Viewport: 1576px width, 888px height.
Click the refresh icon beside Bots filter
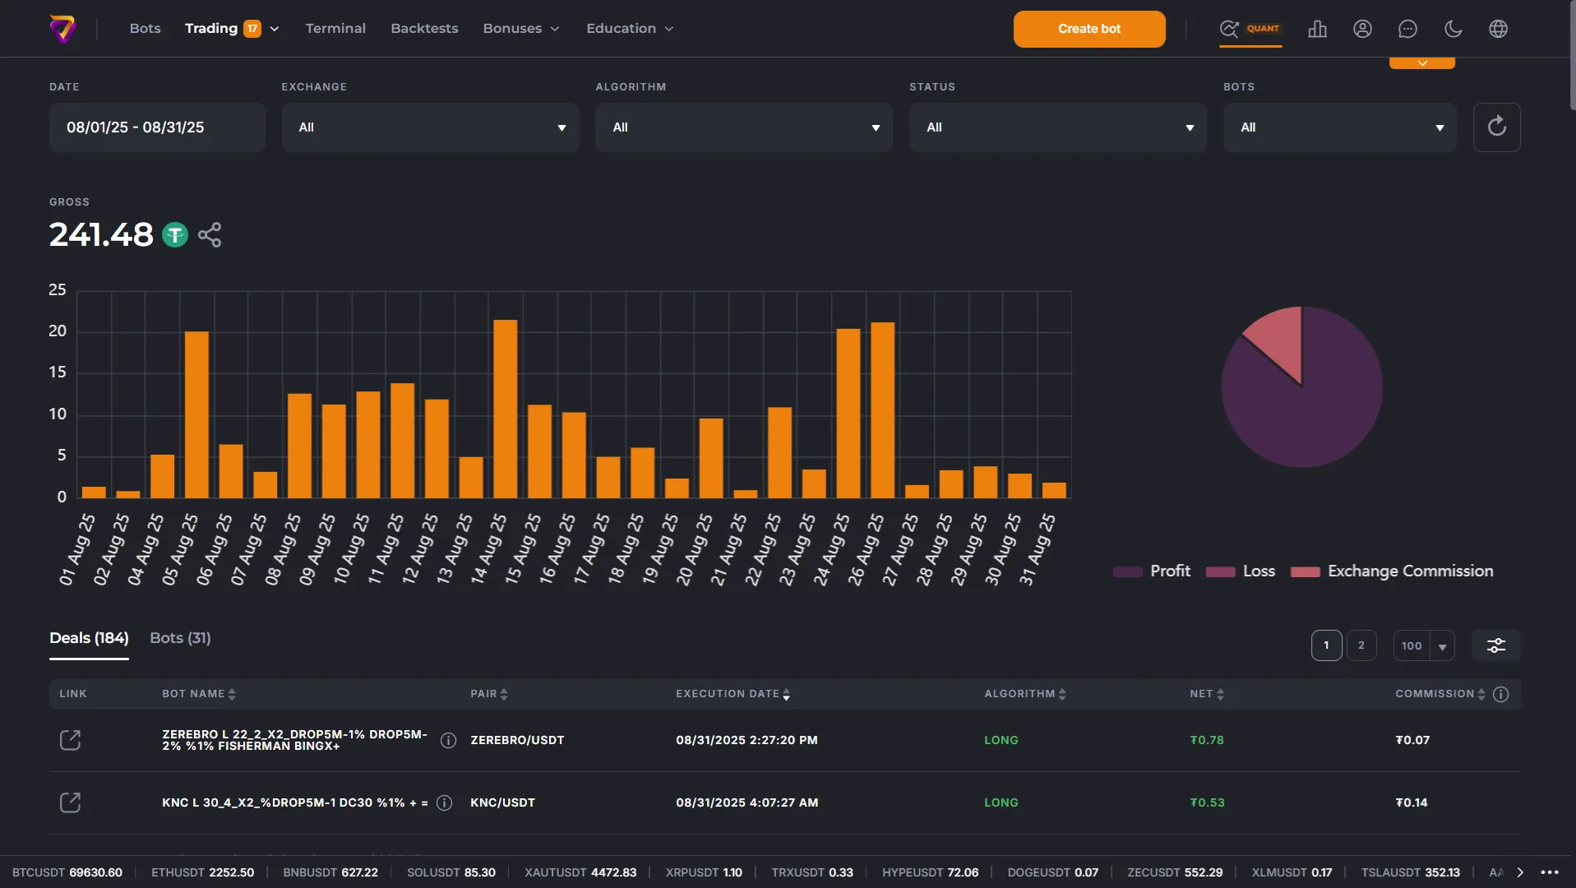pos(1496,127)
